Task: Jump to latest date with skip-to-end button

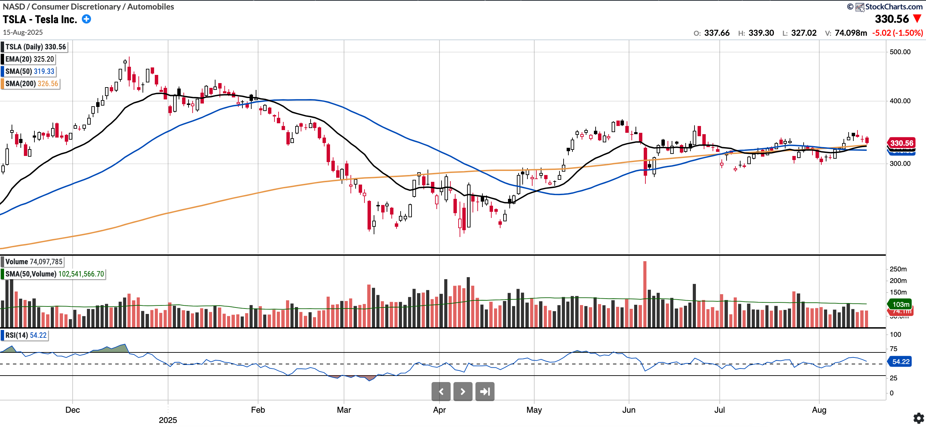Action: (484, 392)
